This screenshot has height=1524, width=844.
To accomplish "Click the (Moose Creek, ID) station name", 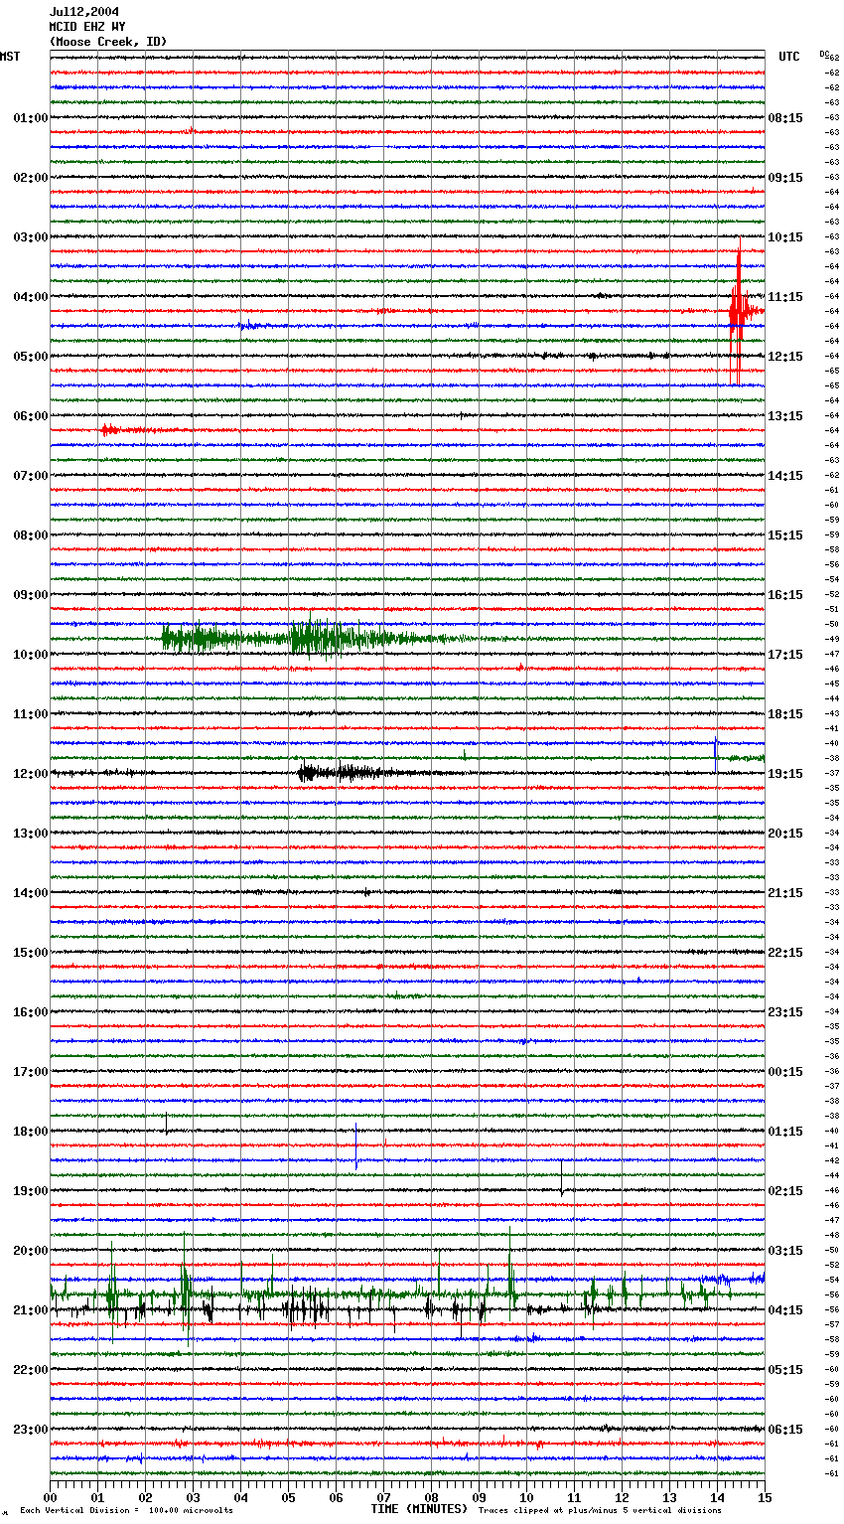I will coord(108,42).
